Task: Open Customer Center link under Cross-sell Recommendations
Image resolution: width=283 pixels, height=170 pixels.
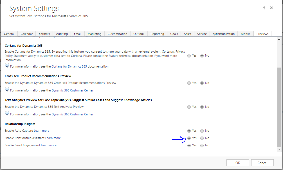Action: pyautogui.click(x=72, y=90)
